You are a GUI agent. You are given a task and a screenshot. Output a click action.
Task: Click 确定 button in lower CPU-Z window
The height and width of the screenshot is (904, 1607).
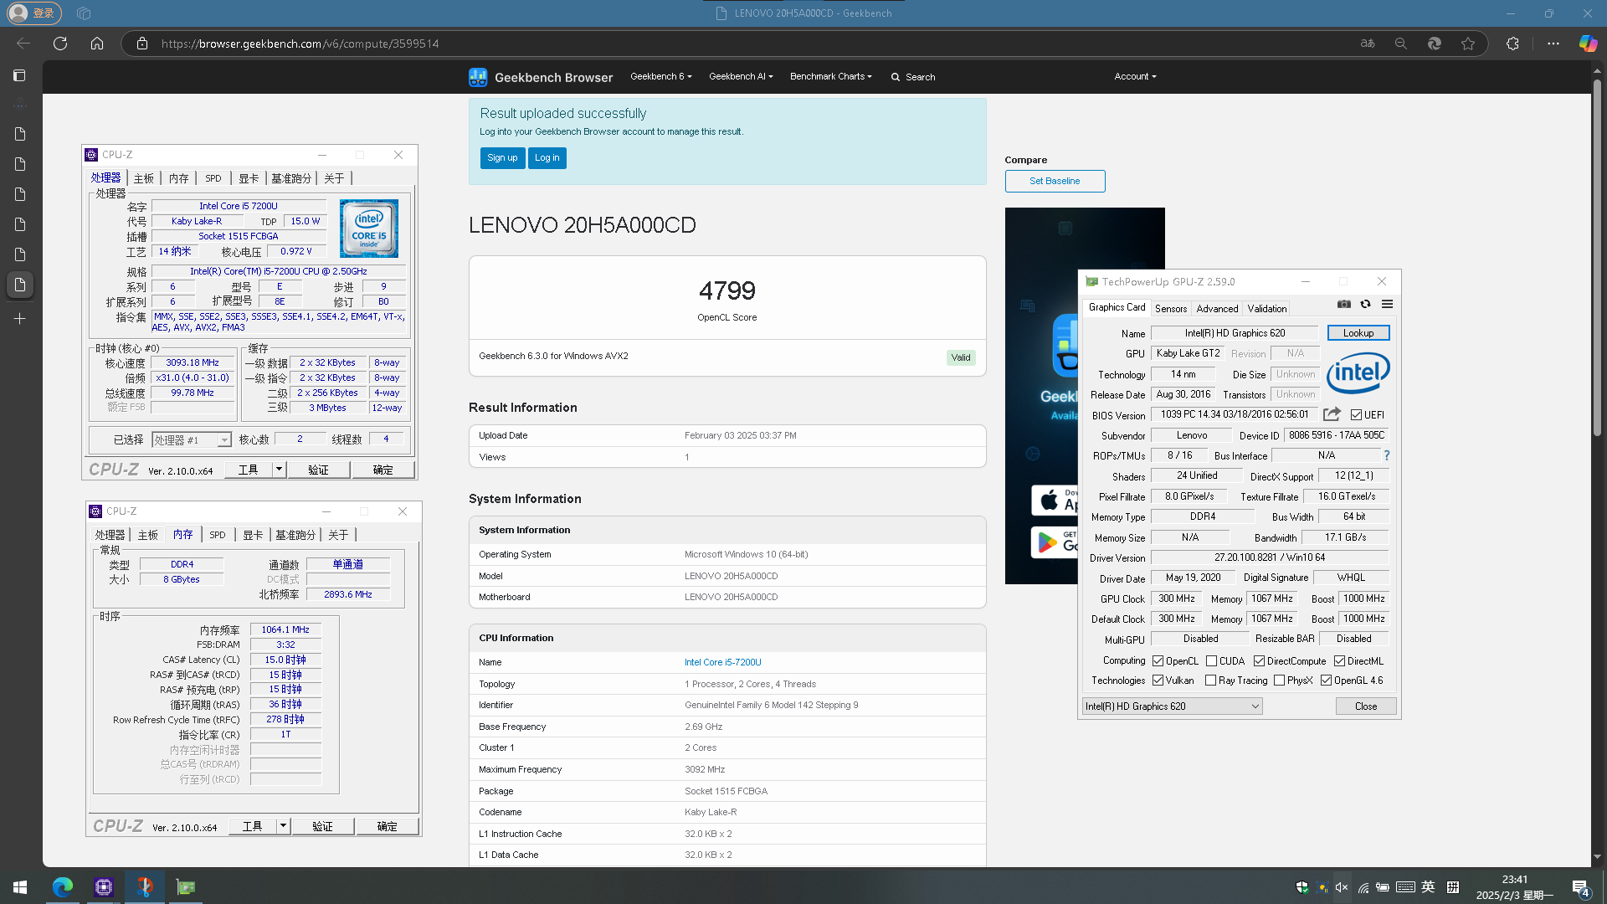[x=388, y=826]
